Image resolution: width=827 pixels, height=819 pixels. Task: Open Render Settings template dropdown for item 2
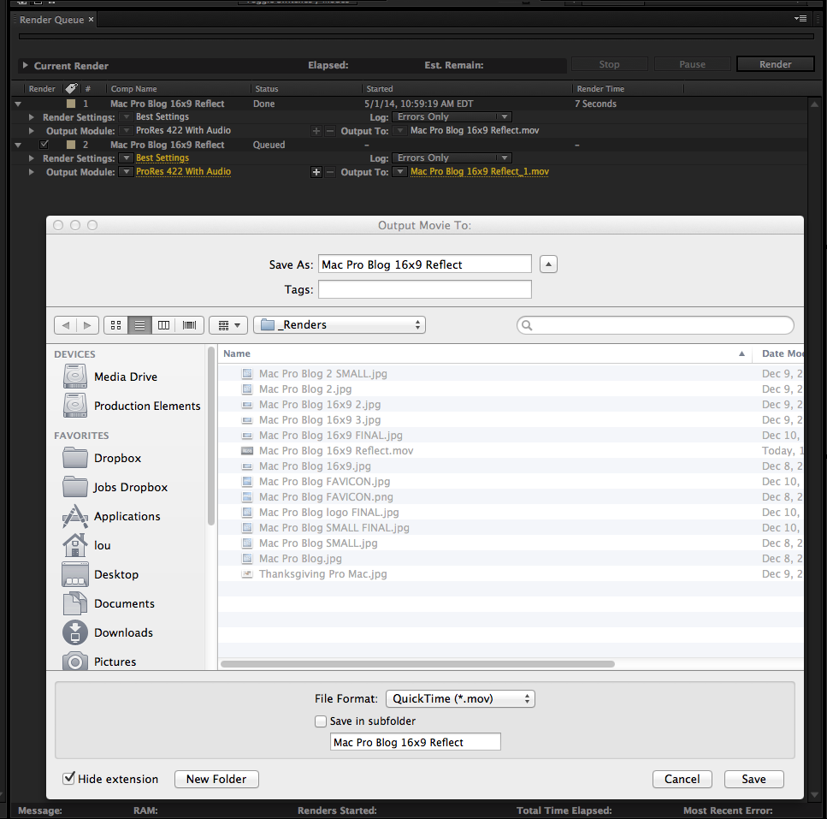click(x=126, y=157)
